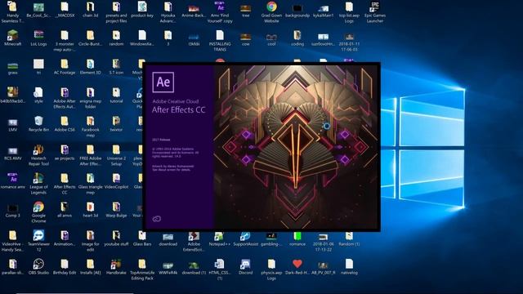Open the Universe 2 Setup folder
Screen dimensions: 523x294
point(116,155)
